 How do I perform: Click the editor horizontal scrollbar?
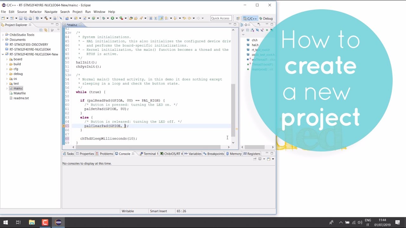point(148,147)
